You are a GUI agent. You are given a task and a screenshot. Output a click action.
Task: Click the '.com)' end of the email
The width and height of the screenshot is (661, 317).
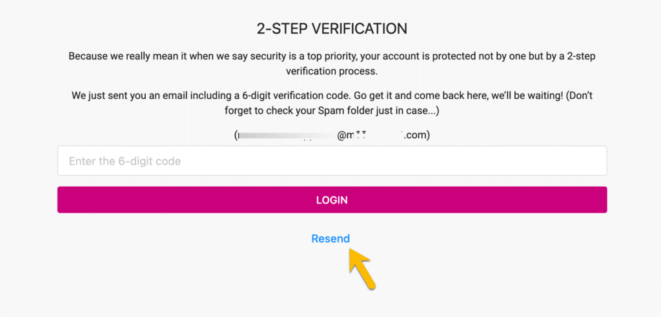pos(418,136)
